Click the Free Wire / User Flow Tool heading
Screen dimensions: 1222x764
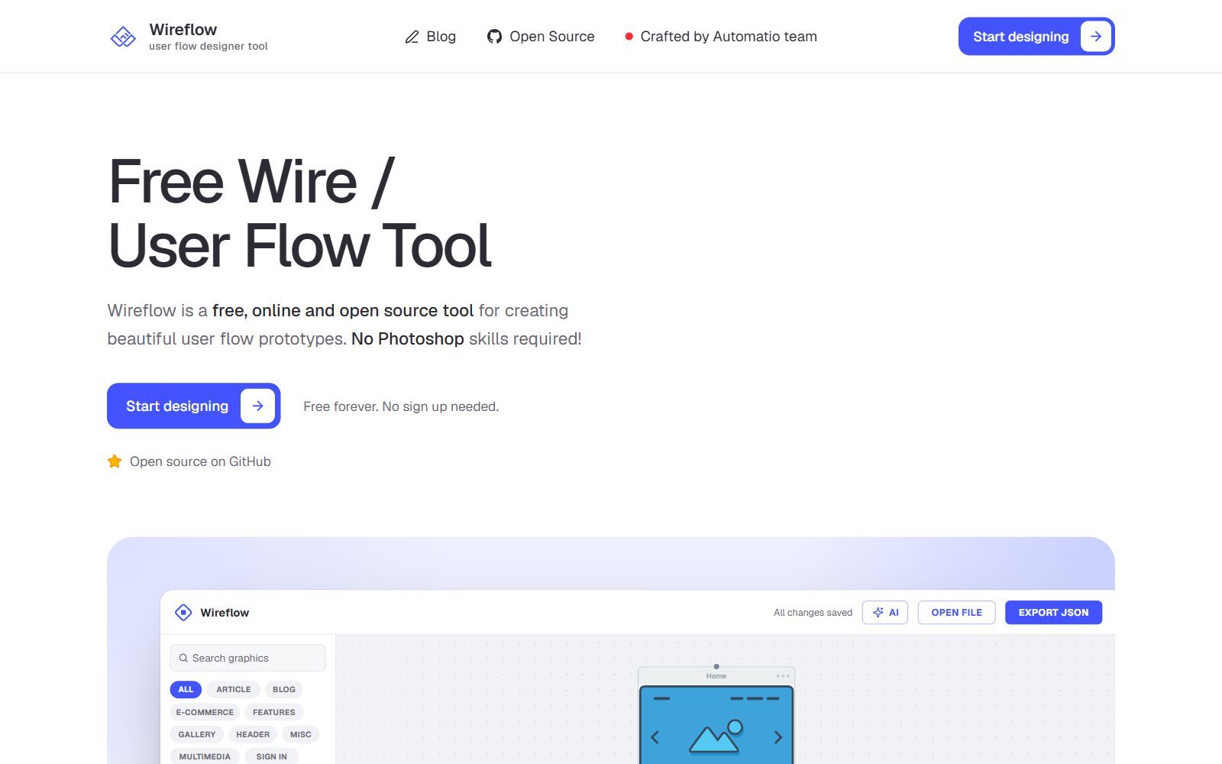300,213
